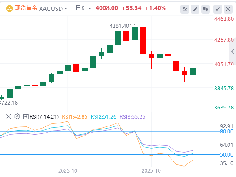Click the gold coin icon beside 现货黄金

click(9, 9)
